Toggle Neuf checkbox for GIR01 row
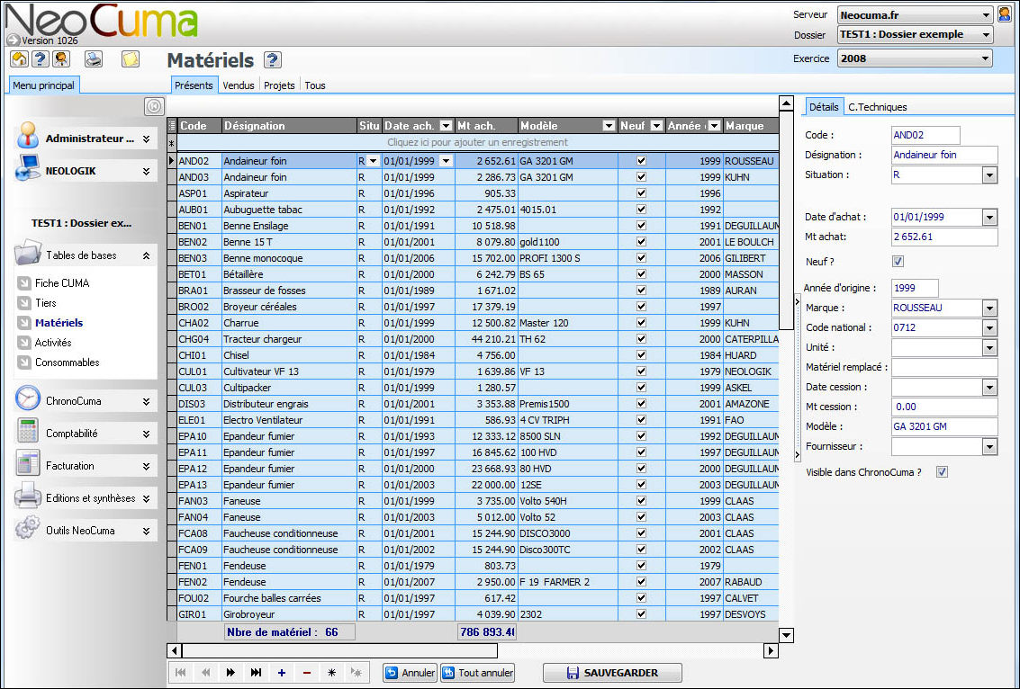1020x689 pixels. point(641,613)
